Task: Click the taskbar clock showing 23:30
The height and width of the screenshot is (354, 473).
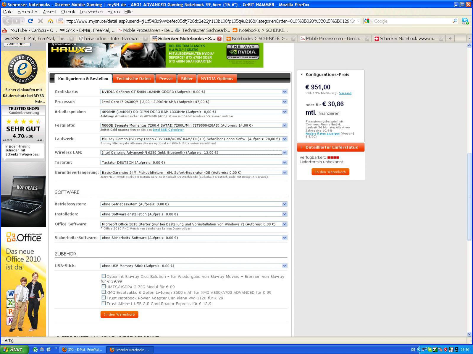Action: click(x=465, y=350)
